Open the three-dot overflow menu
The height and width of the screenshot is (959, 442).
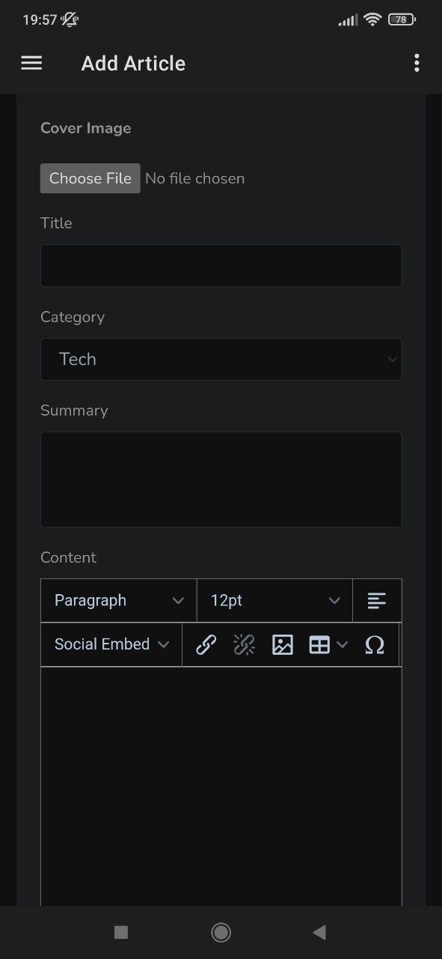point(417,63)
